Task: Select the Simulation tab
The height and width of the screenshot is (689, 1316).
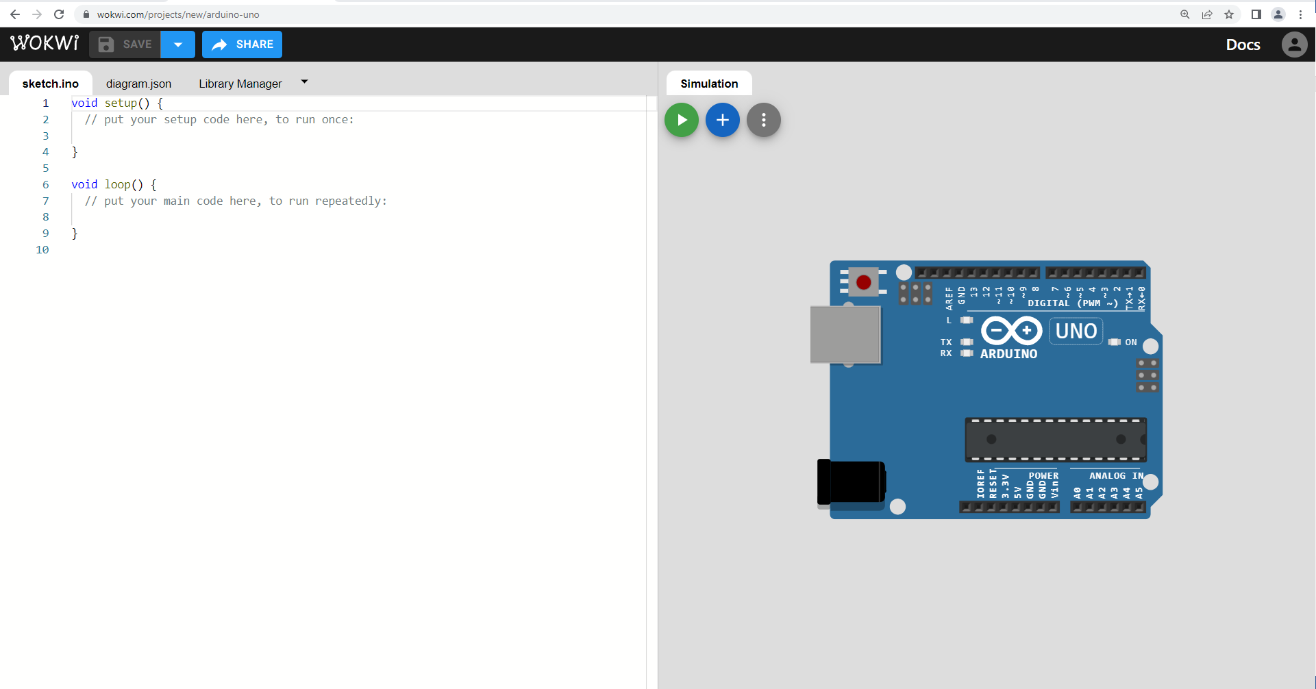Action: (x=709, y=84)
